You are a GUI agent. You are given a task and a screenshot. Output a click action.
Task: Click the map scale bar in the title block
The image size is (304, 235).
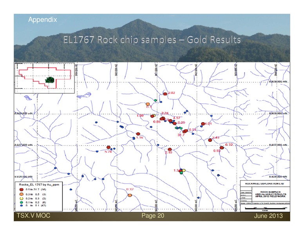tap(266, 208)
